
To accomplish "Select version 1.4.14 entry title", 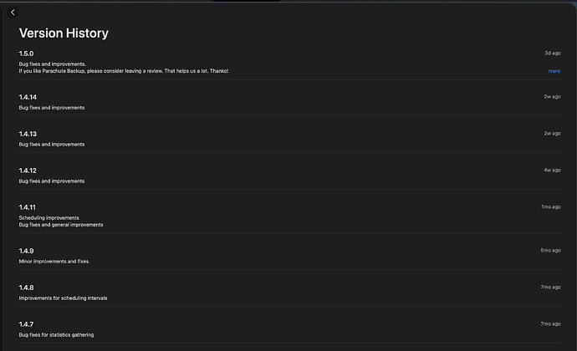I will pyautogui.click(x=28, y=97).
